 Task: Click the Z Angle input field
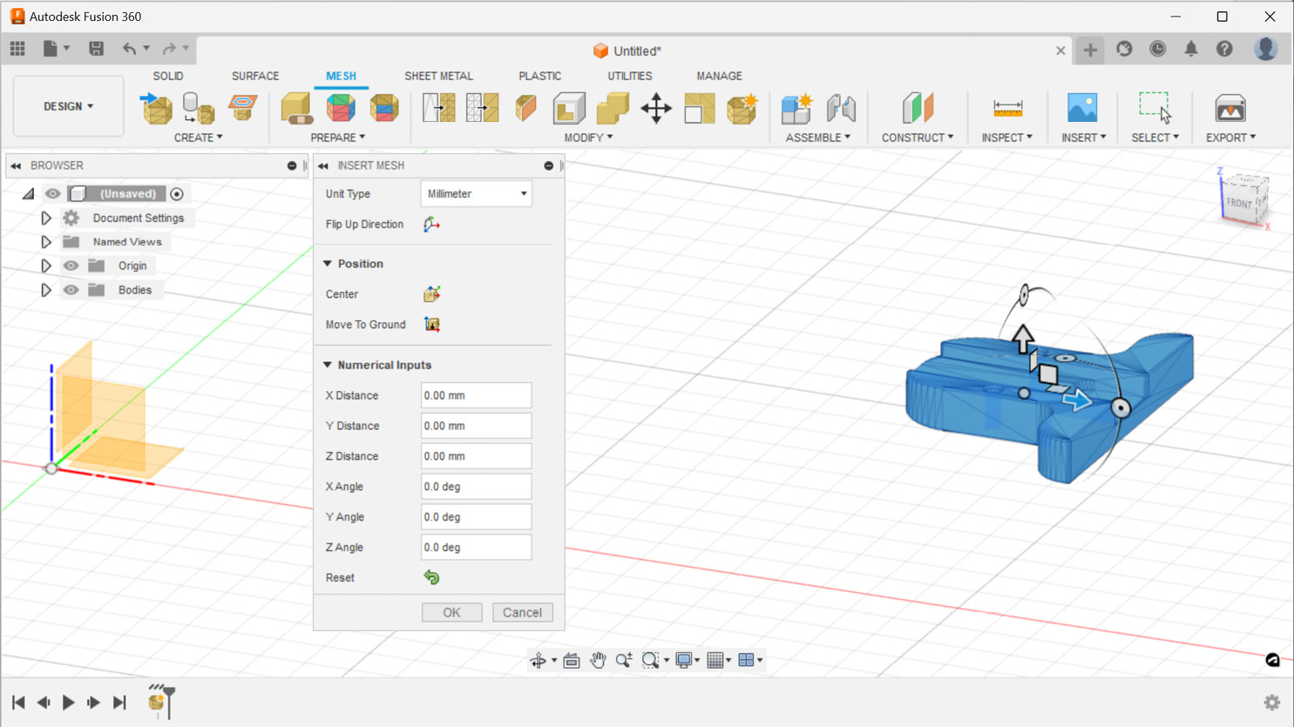[x=476, y=548]
